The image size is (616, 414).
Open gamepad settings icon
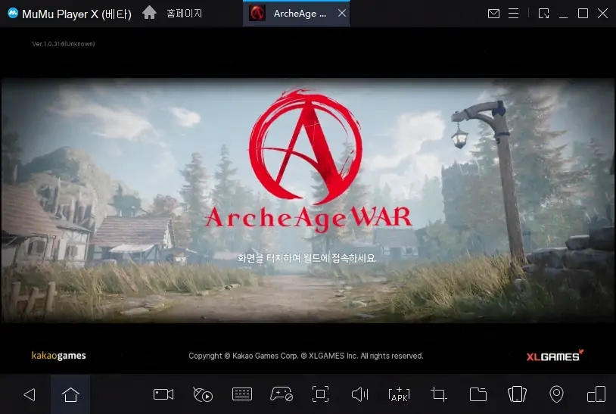click(282, 394)
